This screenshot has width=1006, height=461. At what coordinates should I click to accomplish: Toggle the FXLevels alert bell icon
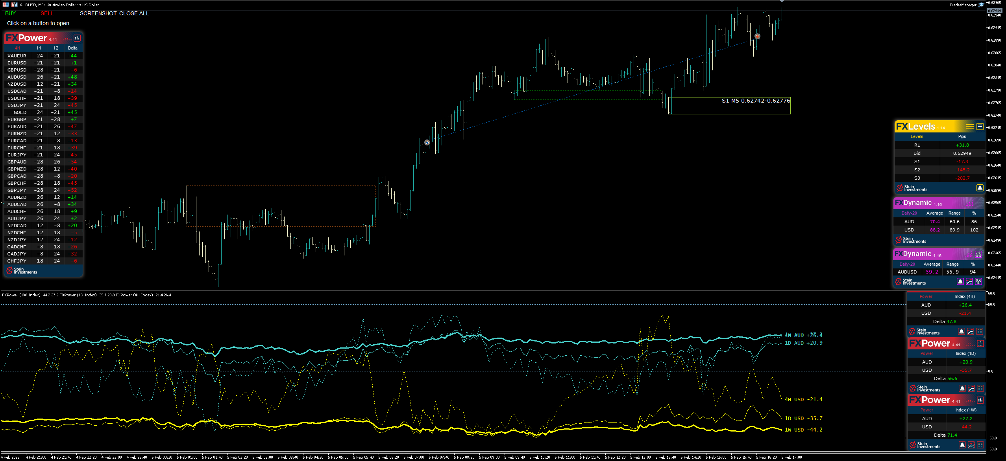click(980, 188)
